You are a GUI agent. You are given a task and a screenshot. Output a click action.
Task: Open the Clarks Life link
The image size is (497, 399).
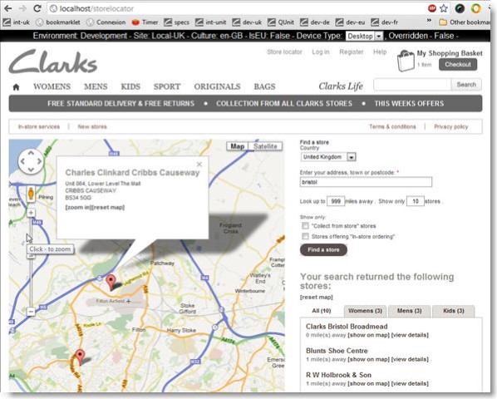(x=341, y=86)
